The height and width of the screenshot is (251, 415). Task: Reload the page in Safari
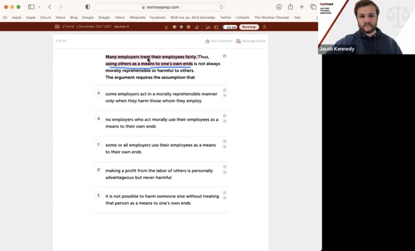tap(222, 7)
